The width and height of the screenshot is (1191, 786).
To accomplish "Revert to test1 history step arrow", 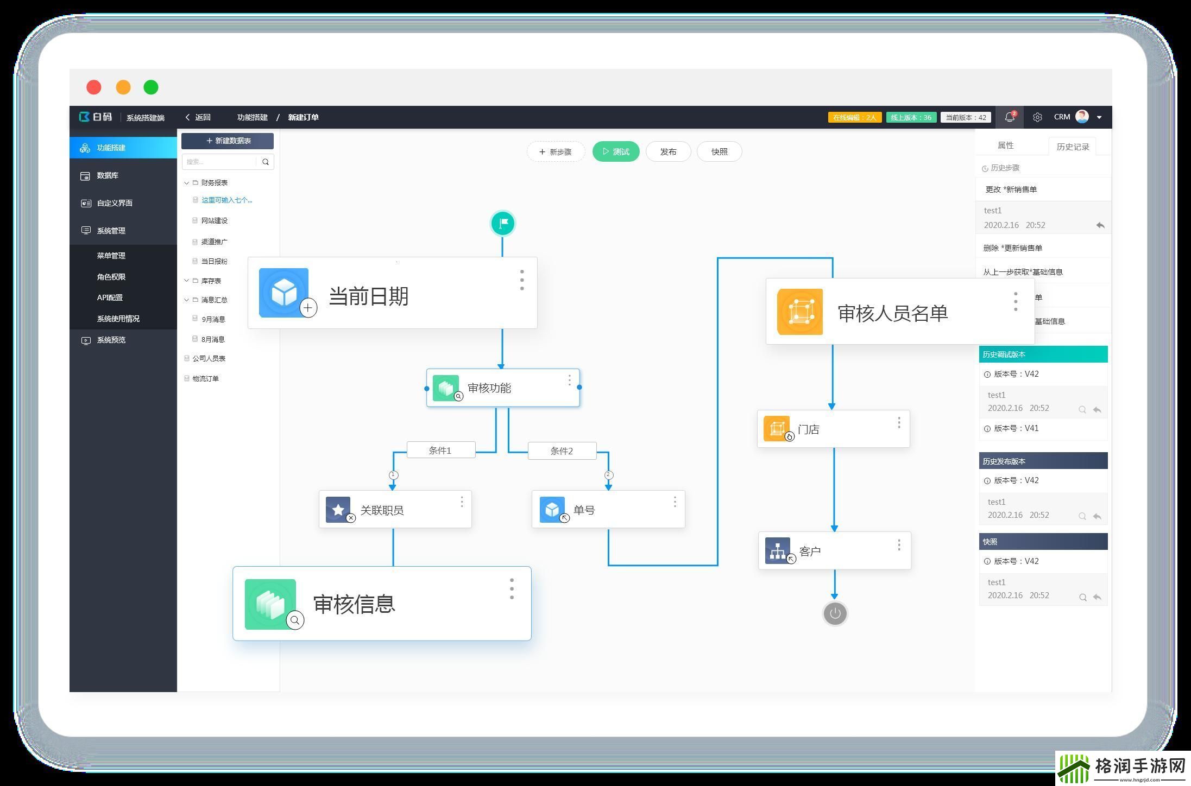I will point(1100,225).
